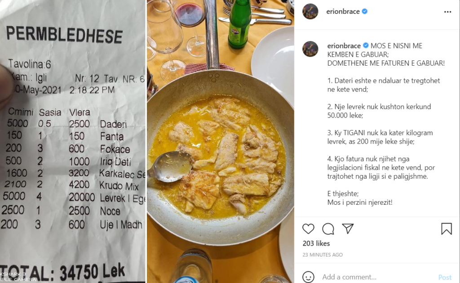This screenshot has height=283, width=460.
Task: Save post with the bookmark icon
Action: pos(446,229)
